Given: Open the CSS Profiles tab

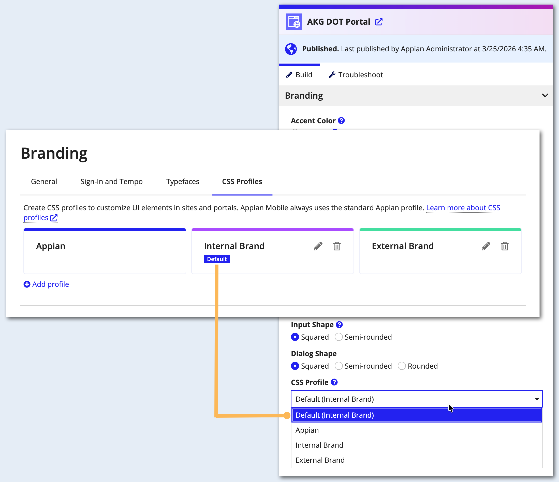Looking at the screenshot, I should click(x=242, y=182).
